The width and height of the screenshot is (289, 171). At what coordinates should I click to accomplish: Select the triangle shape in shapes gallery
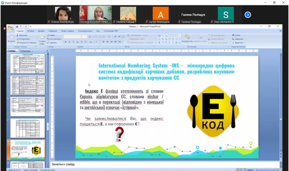coord(159,39)
